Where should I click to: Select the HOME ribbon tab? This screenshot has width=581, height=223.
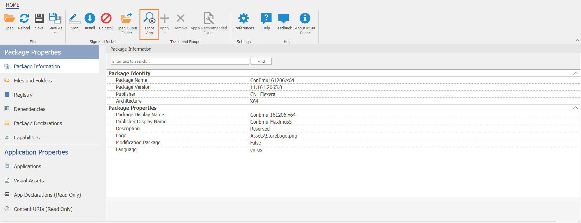click(x=13, y=5)
